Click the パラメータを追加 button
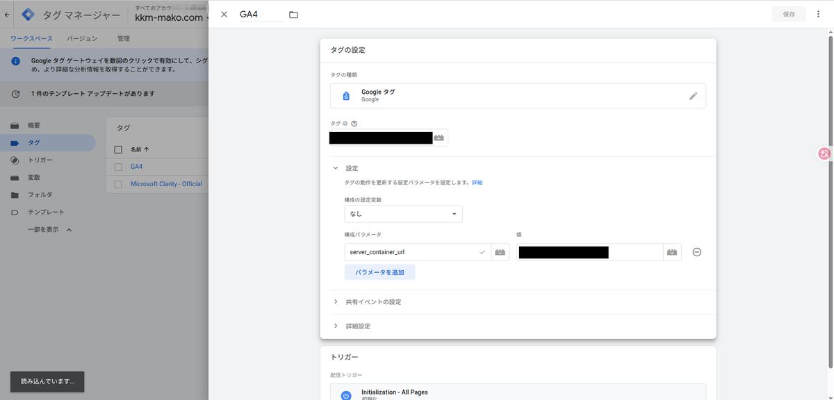 [x=379, y=272]
